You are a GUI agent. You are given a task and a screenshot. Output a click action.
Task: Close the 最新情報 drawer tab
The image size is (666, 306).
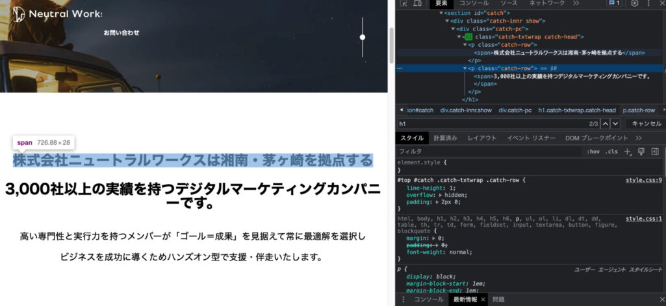[483, 300]
